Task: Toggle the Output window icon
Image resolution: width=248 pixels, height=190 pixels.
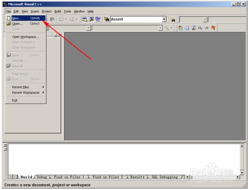Action: click(92, 20)
